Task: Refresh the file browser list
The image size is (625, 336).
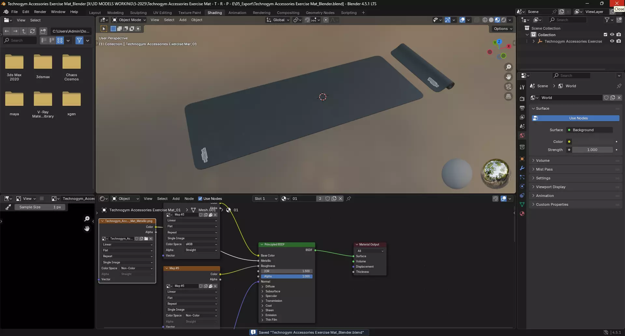Action: (32, 31)
